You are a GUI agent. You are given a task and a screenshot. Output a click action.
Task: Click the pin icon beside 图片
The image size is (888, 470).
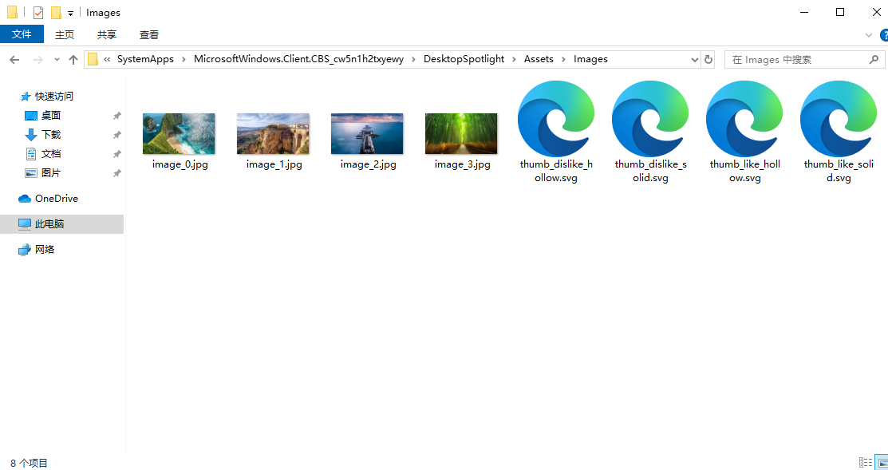[x=116, y=173]
